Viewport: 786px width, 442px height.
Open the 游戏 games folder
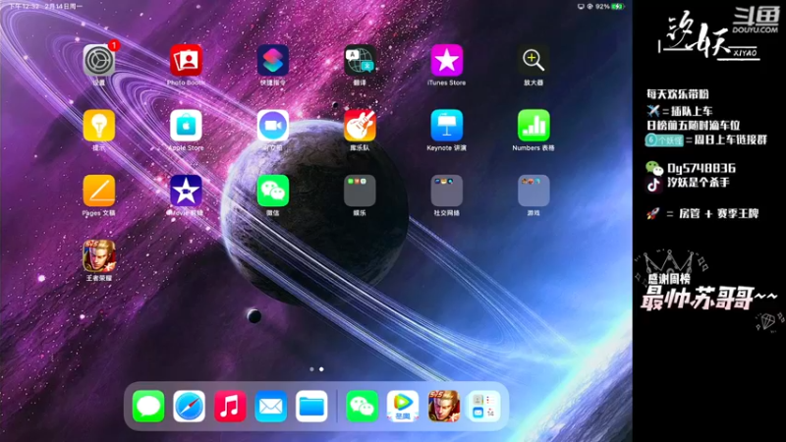pyautogui.click(x=533, y=191)
